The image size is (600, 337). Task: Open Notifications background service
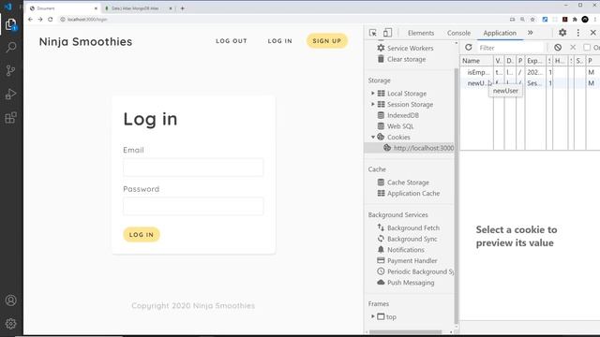coord(406,250)
